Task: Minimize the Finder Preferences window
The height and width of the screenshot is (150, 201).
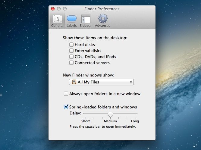Action: tap(59, 9)
